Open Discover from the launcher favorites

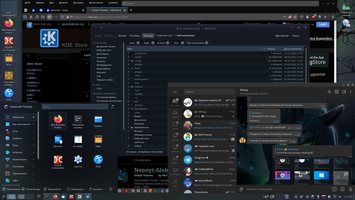(58, 141)
